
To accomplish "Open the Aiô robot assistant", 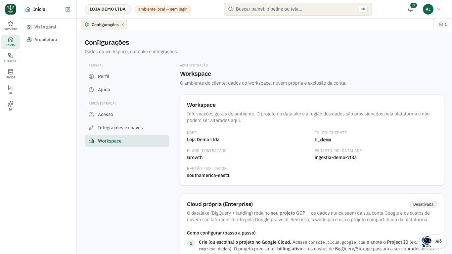I will (x=433, y=241).
